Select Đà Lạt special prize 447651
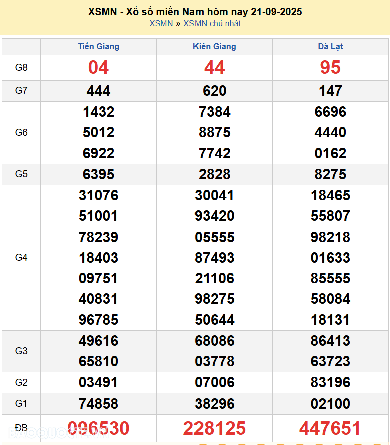390x445 pixels. click(330, 428)
